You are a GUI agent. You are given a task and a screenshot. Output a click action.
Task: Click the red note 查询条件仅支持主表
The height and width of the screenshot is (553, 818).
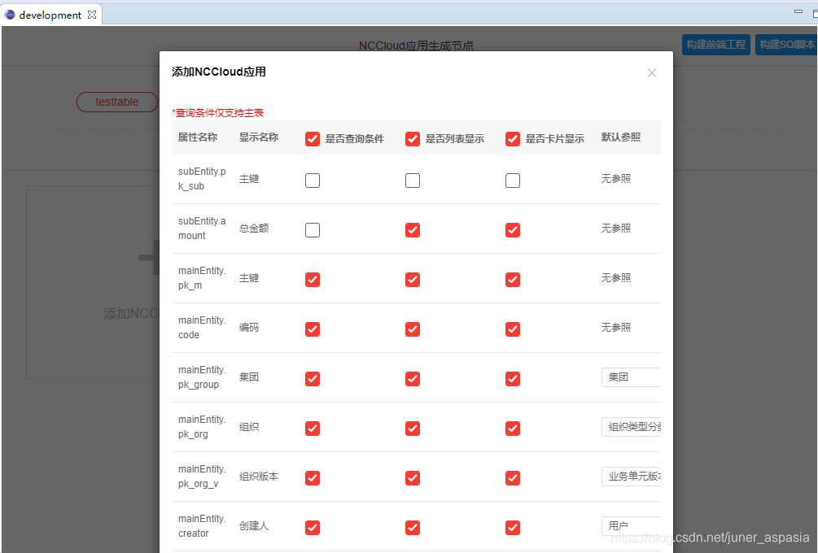(217, 113)
